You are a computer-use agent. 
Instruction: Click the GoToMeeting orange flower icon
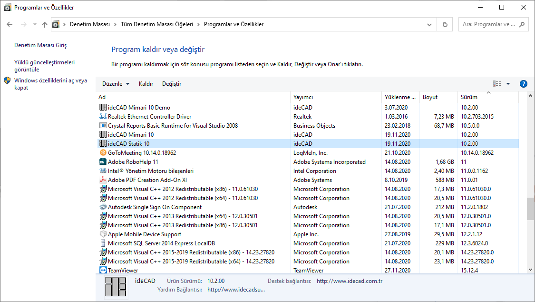click(x=103, y=153)
